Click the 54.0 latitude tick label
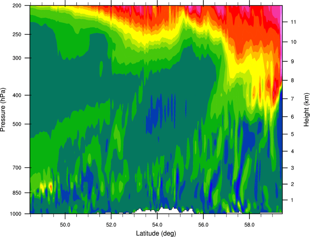310x237 pixels. coord(157,225)
